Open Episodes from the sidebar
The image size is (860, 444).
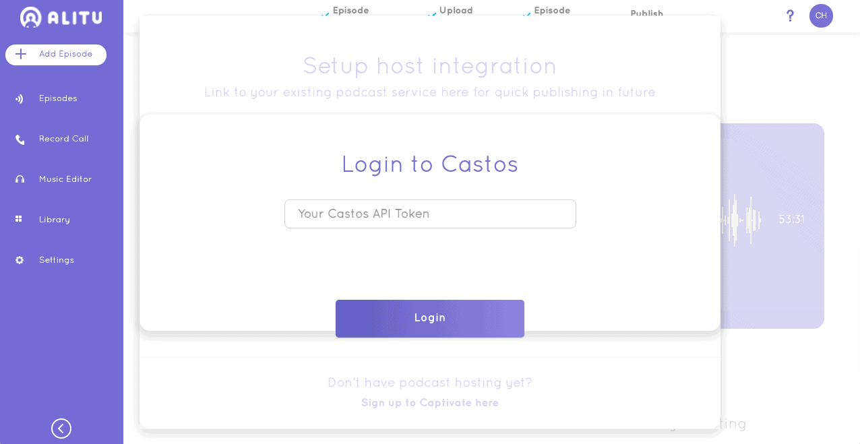click(x=58, y=98)
